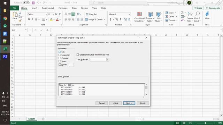Click the Insert Function fx icon
This screenshot has width=223, height=125.
pyautogui.click(x=47, y=30)
